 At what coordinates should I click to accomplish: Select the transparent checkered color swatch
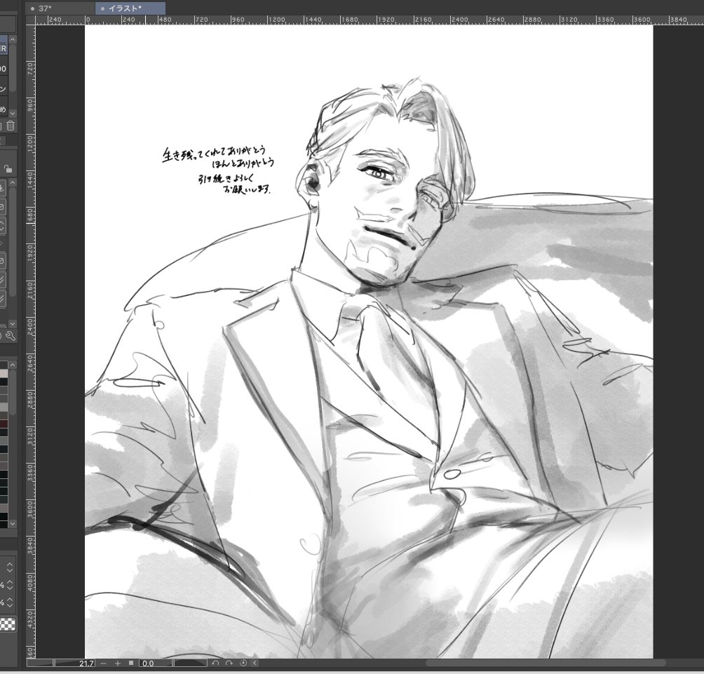click(x=8, y=624)
